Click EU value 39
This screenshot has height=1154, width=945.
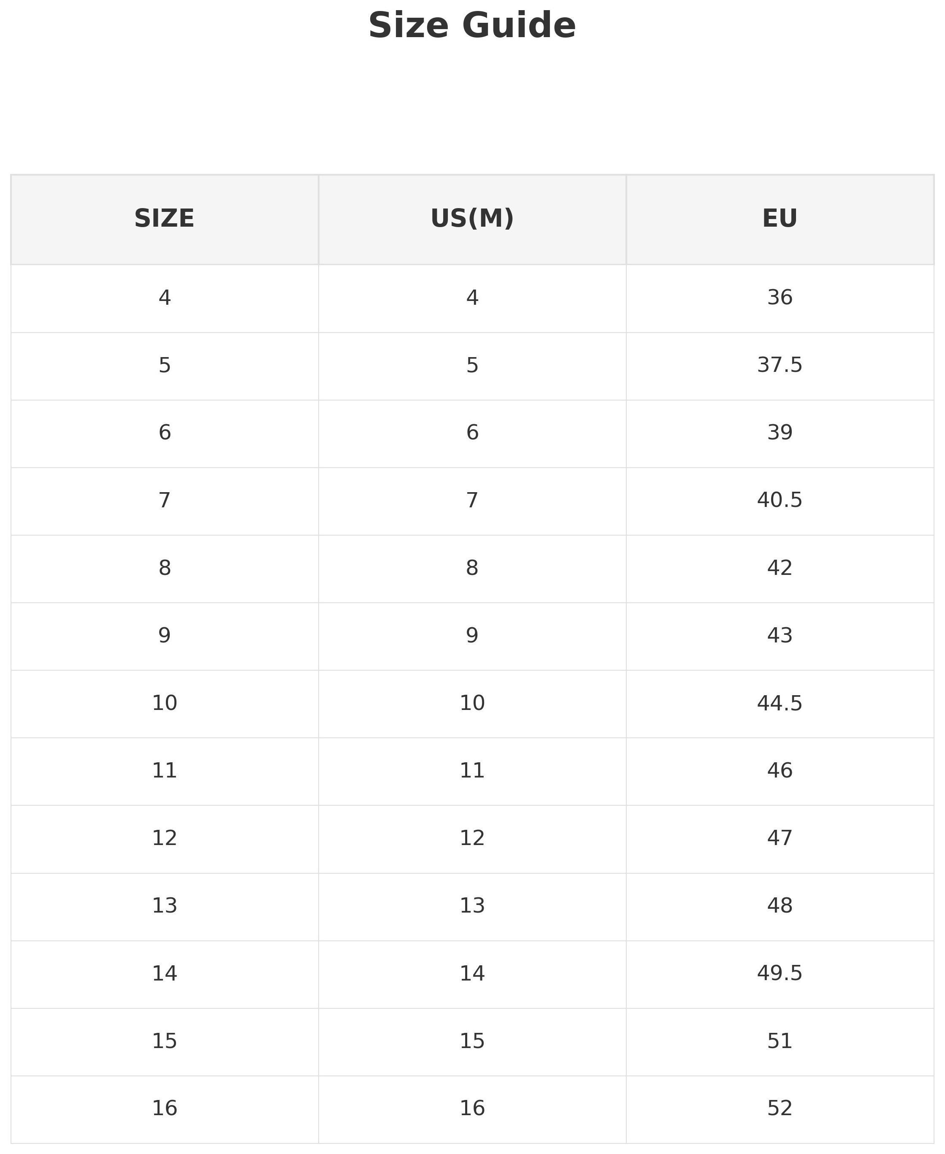pos(780,432)
